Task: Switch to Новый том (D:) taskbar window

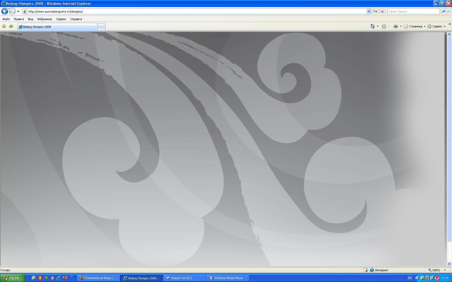Action: pyautogui.click(x=185, y=278)
